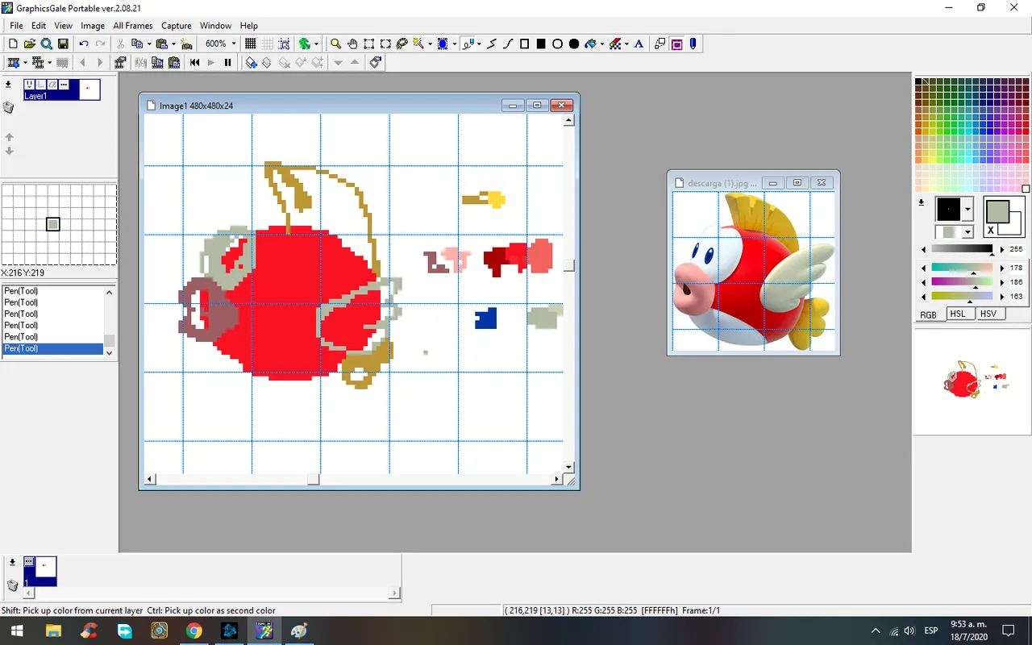Click the New file icon
The image size is (1032, 645).
coord(13,44)
